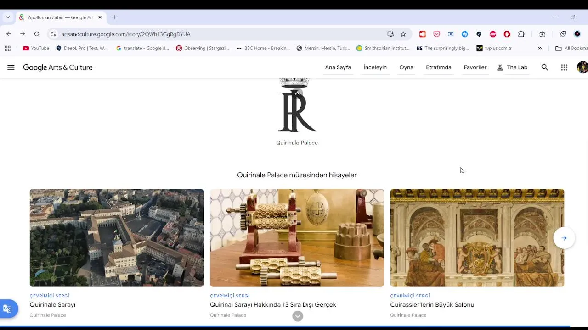Open the DeepL Pro bookmark
Screen dimensions: 588x330
pyautogui.click(x=82, y=48)
